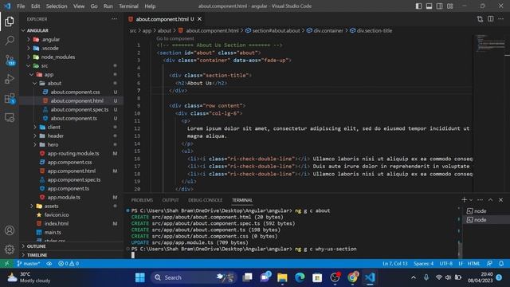The height and width of the screenshot is (287, 510).
Task: Open the Accounts menu icon
Action: pos(10,230)
